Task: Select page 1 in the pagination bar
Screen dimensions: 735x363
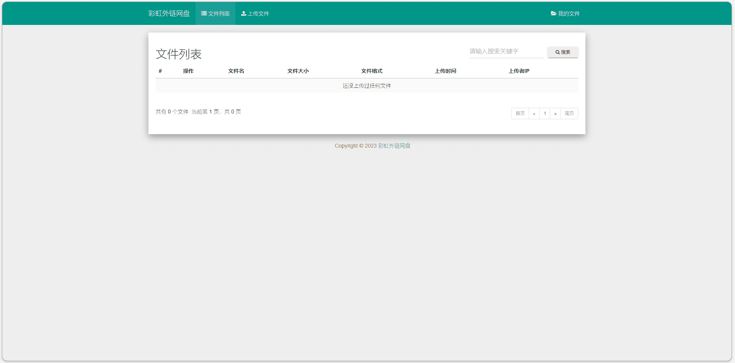Action: 545,113
